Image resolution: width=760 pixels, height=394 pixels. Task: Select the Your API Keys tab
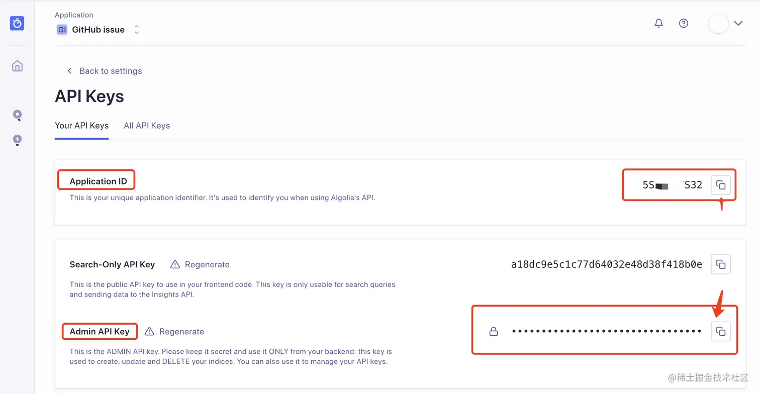81,126
